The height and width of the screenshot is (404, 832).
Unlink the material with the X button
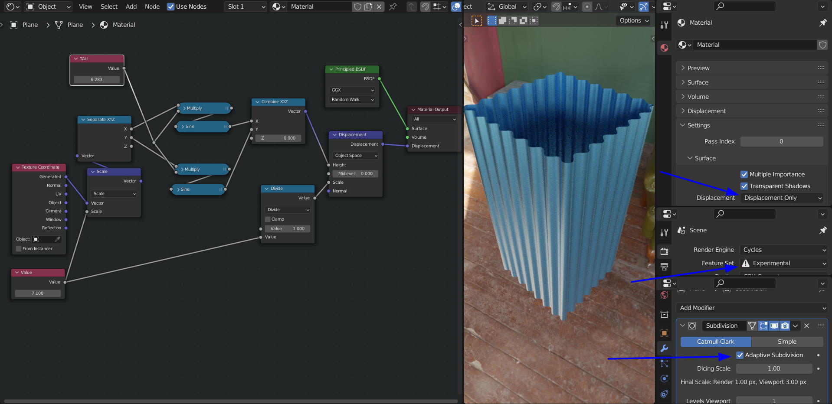coord(380,7)
